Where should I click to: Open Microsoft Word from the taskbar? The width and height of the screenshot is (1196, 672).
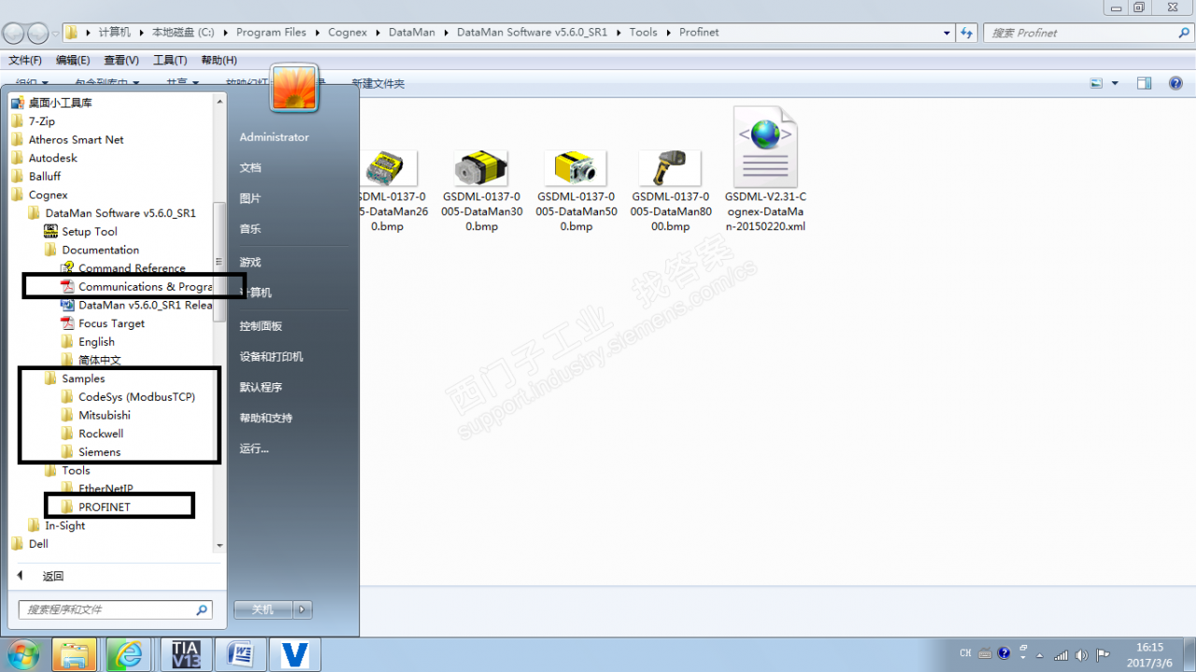click(x=241, y=654)
